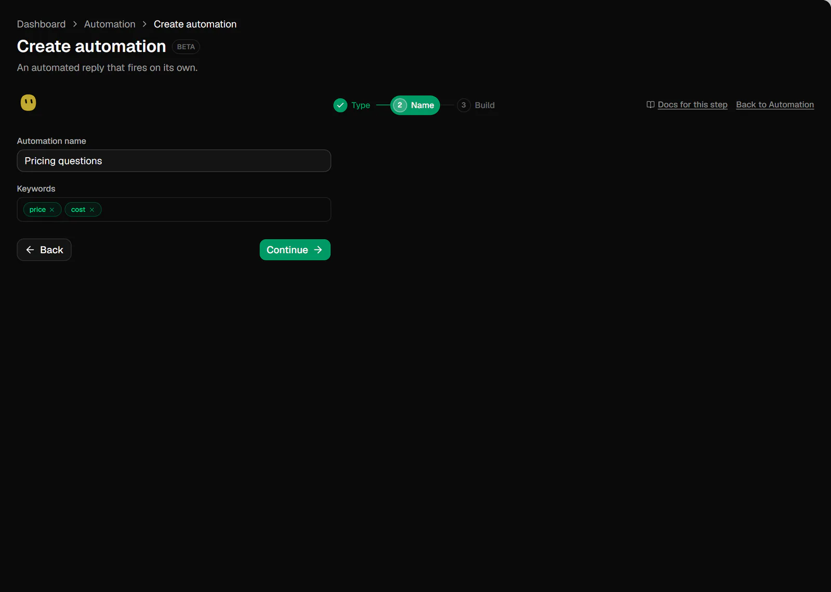Click the green checkmark on Type step

coord(340,105)
